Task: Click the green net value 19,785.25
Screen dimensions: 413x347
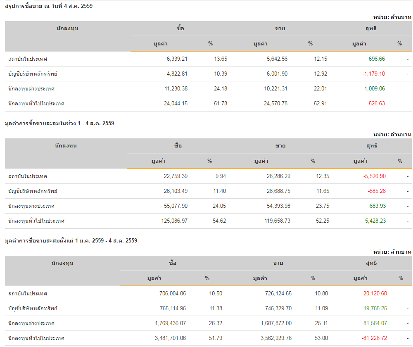Action: pyautogui.click(x=375, y=308)
